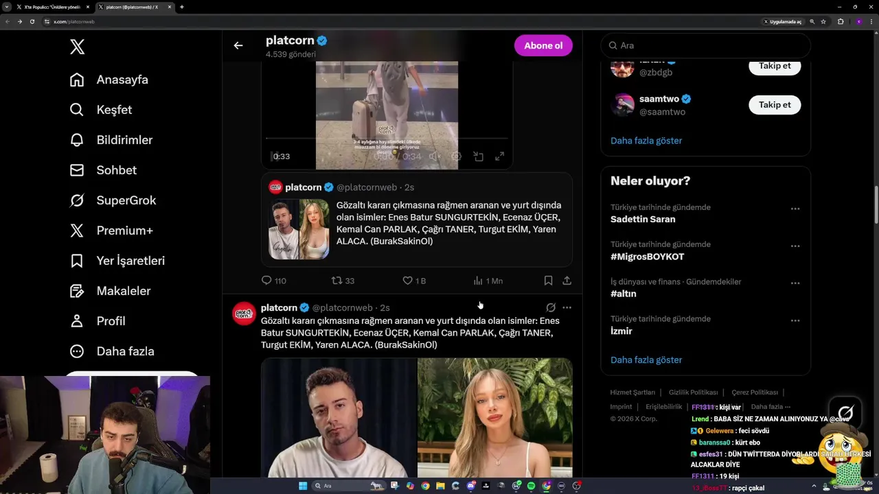Image resolution: width=879 pixels, height=494 pixels.
Task: Open more options on platcorn post
Action: click(x=567, y=307)
